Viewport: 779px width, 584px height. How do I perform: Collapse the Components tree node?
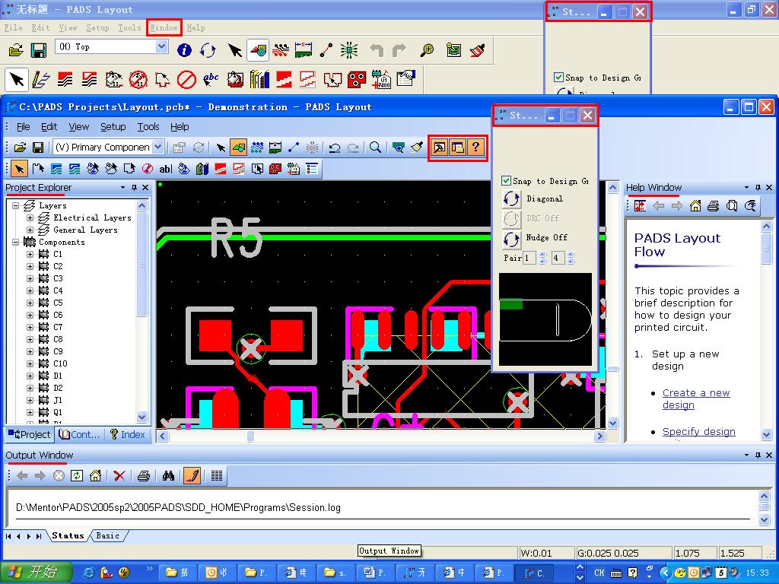16,242
